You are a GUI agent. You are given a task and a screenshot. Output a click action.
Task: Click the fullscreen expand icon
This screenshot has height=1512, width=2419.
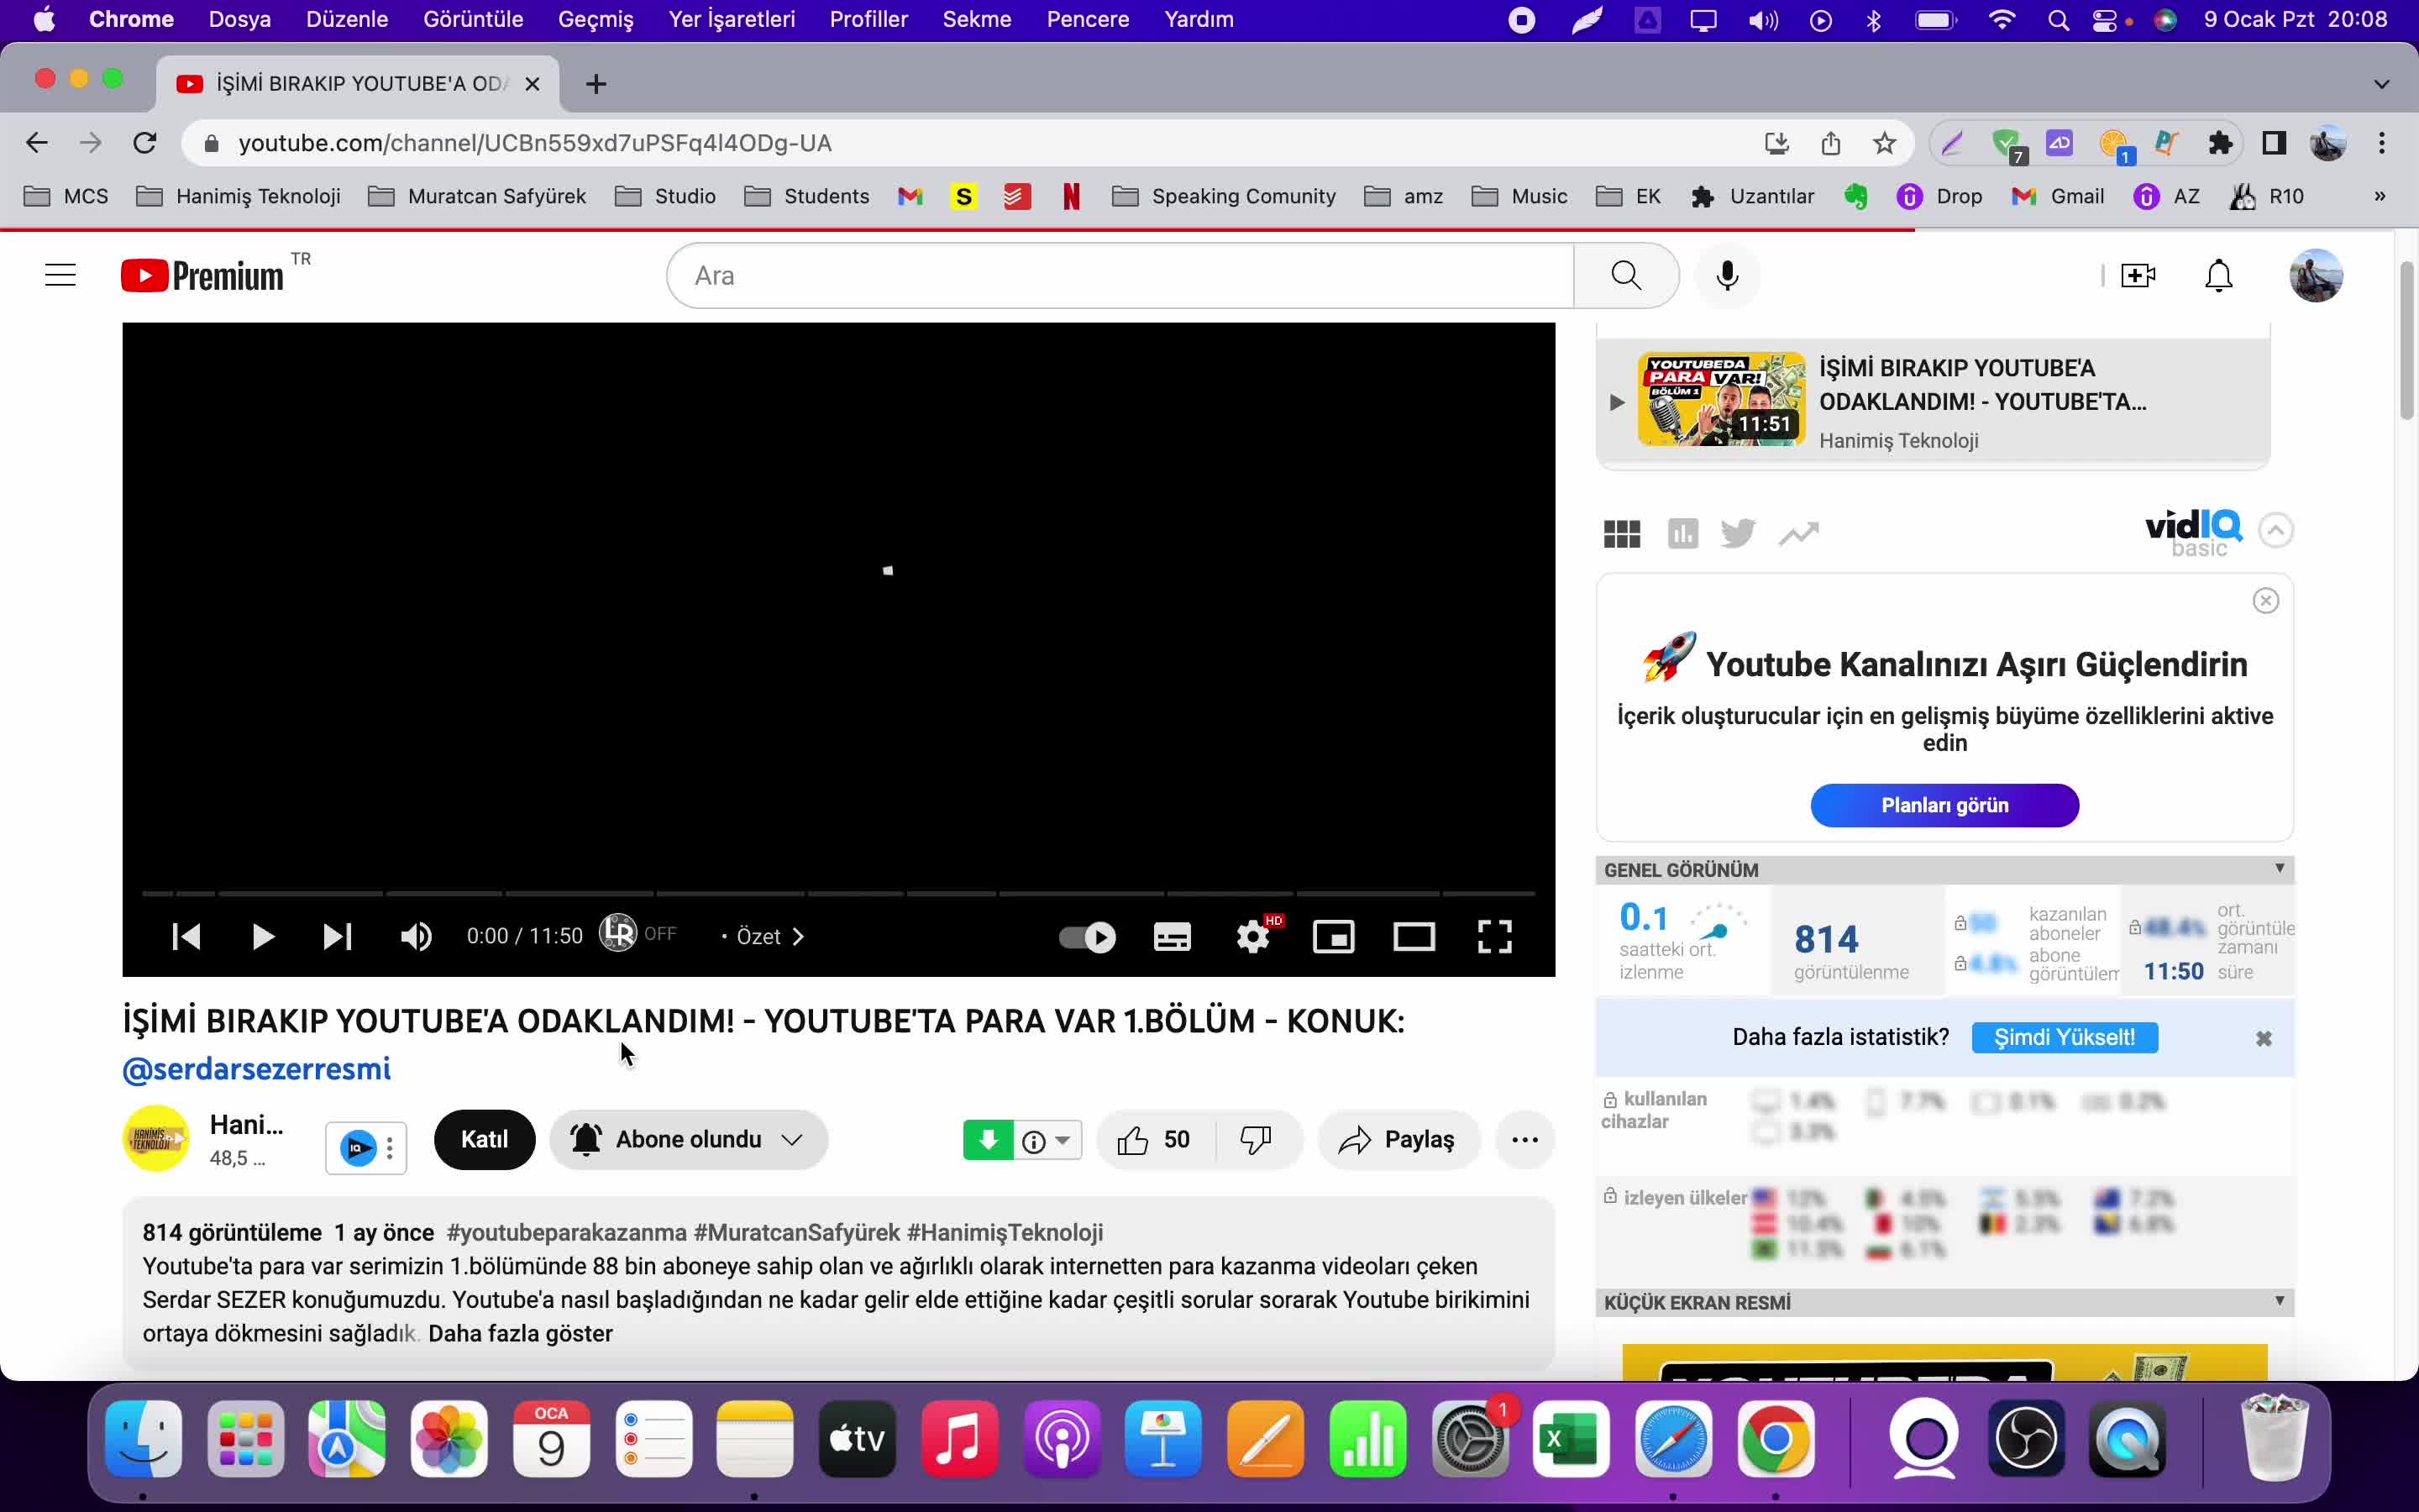[1496, 936]
